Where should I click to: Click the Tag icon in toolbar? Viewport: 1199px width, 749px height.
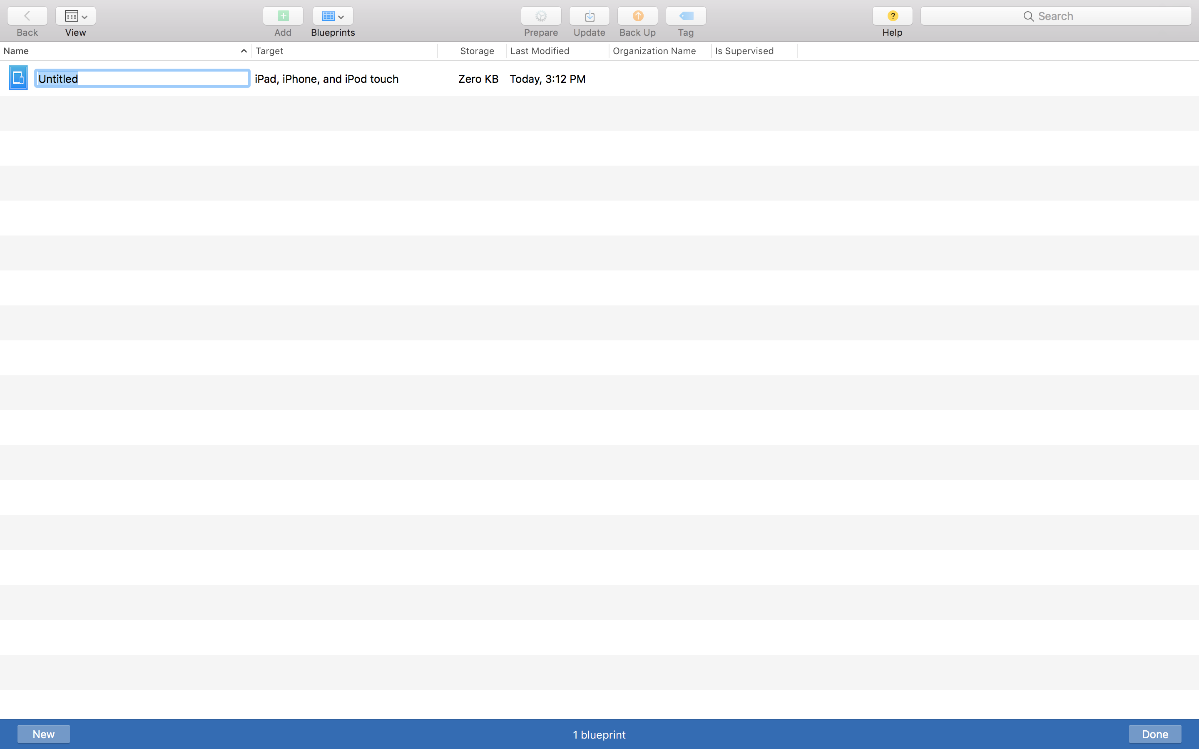coord(686,16)
